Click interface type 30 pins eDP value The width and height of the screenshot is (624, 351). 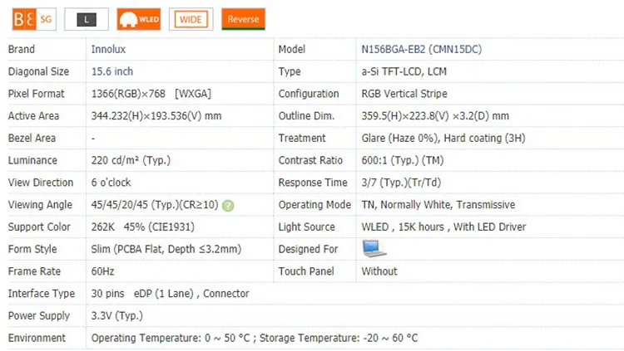pyautogui.click(x=171, y=294)
